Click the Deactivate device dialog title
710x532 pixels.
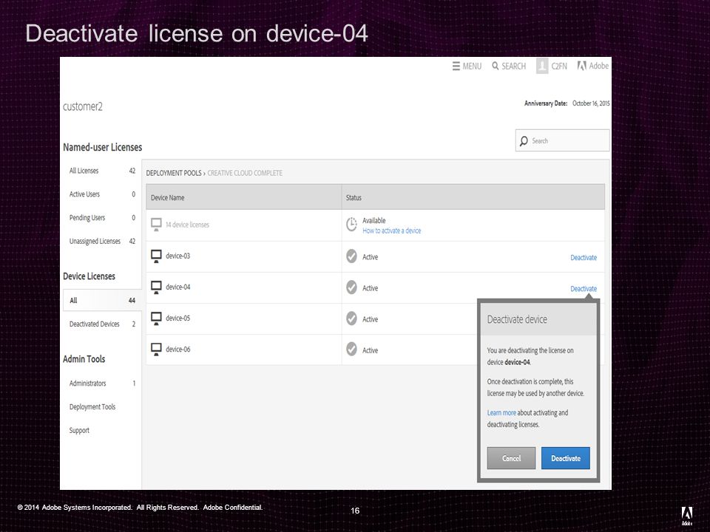pyautogui.click(x=517, y=319)
